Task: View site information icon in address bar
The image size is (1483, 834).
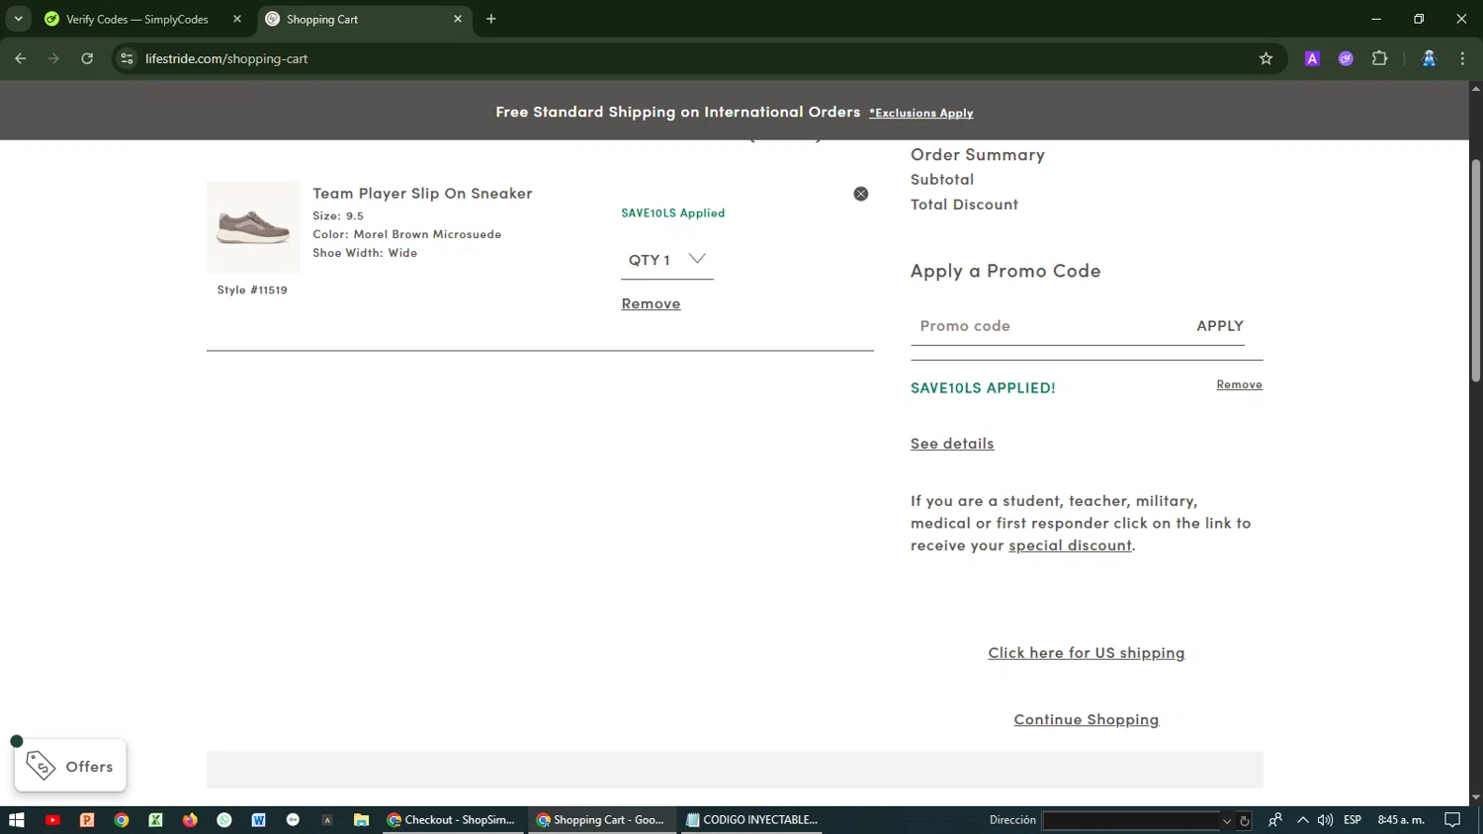Action: pos(127,58)
